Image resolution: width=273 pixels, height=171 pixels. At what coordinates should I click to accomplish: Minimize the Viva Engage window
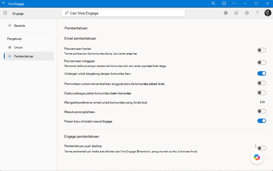245,3
